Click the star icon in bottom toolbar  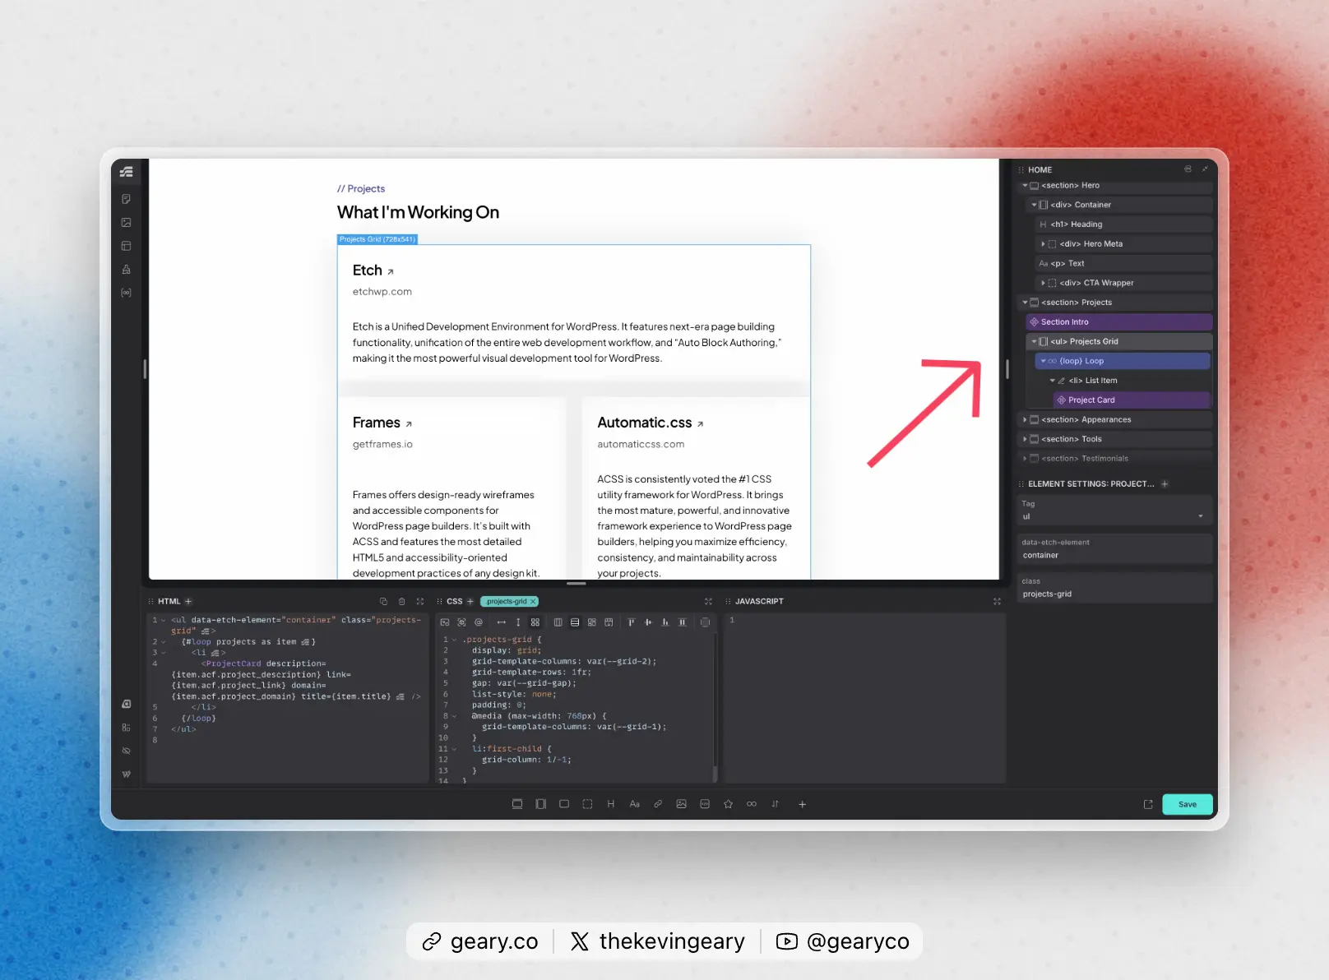tap(728, 804)
